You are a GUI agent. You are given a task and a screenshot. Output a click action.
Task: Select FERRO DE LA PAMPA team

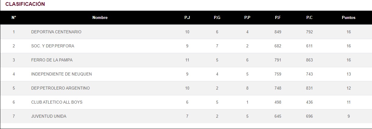click(52, 60)
